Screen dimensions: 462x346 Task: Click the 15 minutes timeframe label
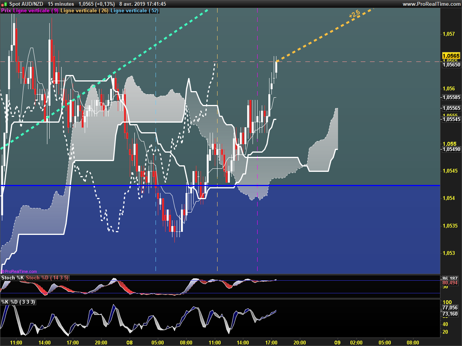pyautogui.click(x=61, y=4)
